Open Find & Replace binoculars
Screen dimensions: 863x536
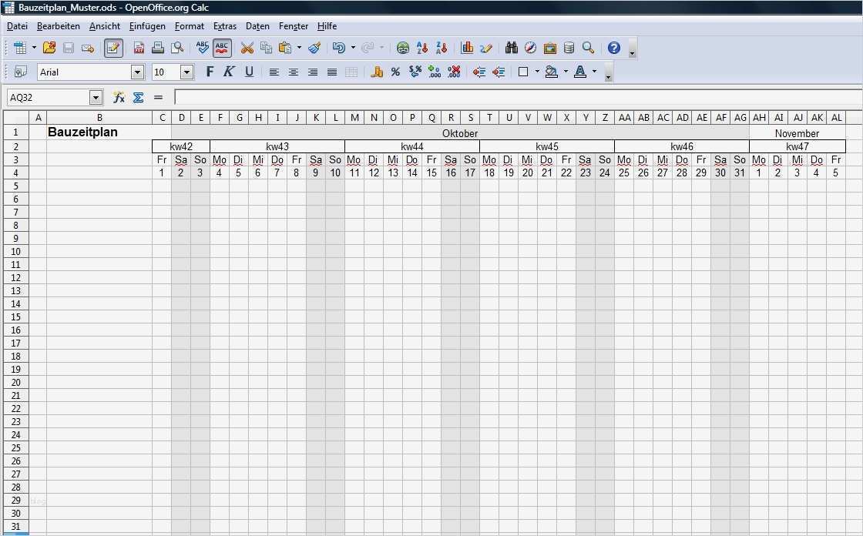click(512, 48)
